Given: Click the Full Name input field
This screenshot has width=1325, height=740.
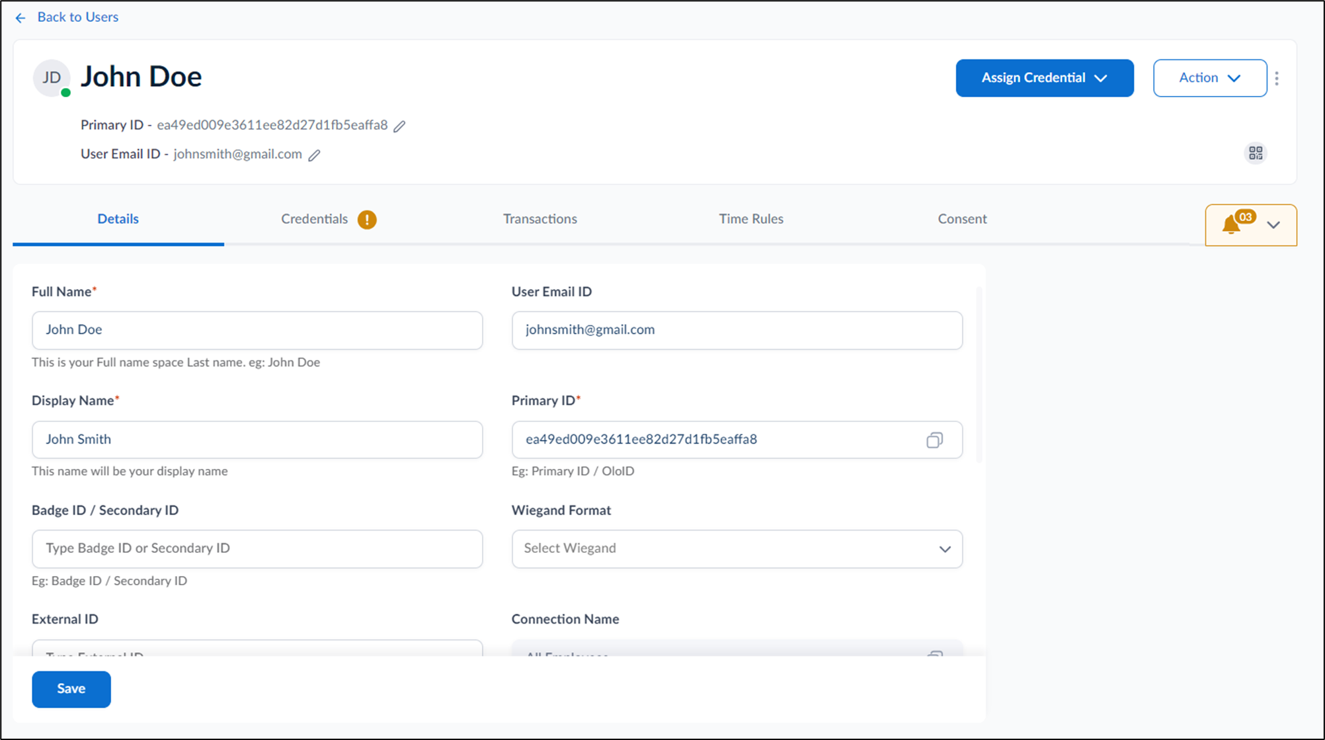Looking at the screenshot, I should pos(257,331).
